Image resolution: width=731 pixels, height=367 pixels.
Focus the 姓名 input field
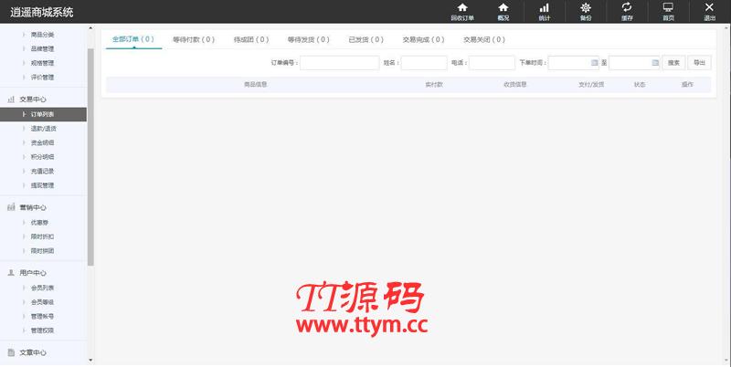point(424,63)
